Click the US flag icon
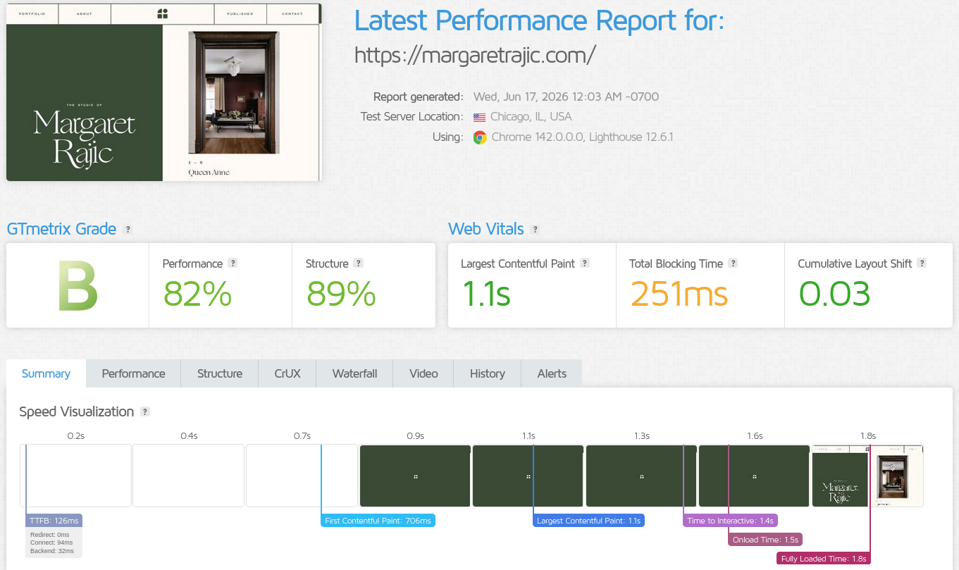This screenshot has width=959, height=570. [x=479, y=117]
